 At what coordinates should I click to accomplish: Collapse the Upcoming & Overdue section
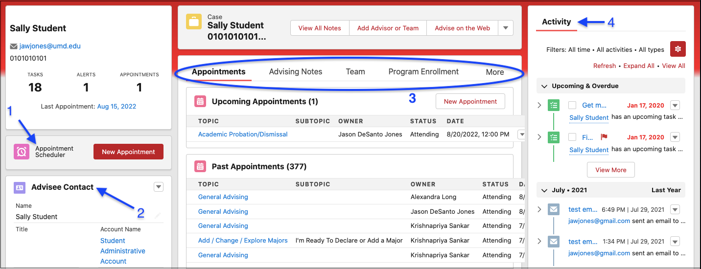tap(544, 86)
